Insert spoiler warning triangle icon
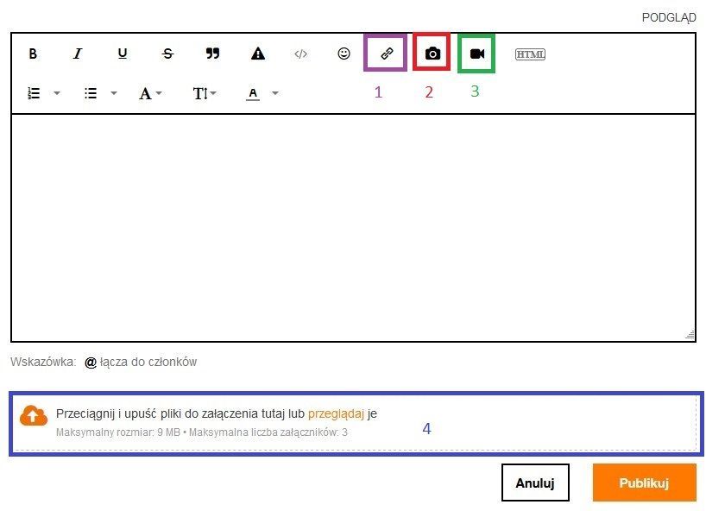706x511 pixels. 257,54
